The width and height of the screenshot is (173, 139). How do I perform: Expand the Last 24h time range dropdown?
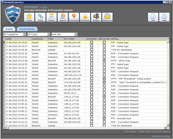[x=76, y=34]
